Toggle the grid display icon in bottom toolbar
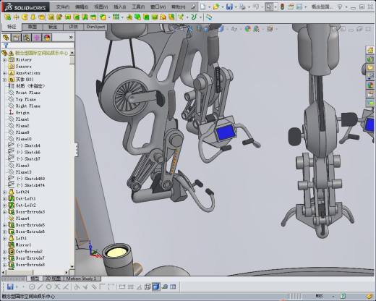Viewport: 376px width, 301px height. [130, 287]
